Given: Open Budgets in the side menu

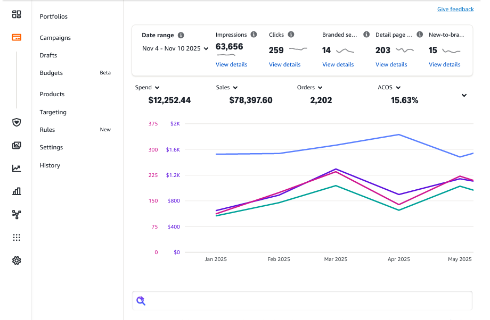Looking at the screenshot, I should [x=51, y=73].
